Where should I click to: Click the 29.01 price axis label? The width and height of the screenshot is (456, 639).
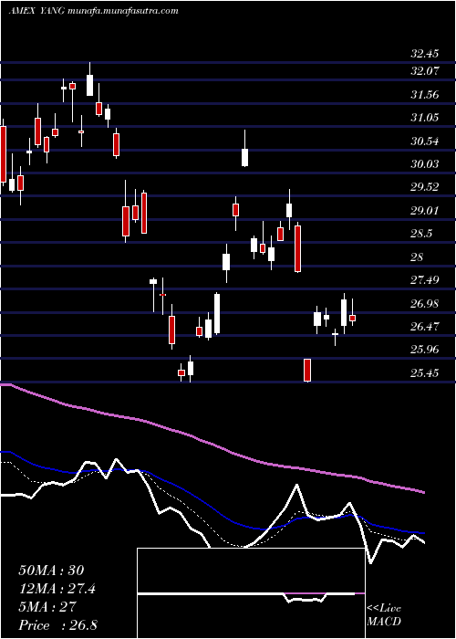[x=424, y=211]
